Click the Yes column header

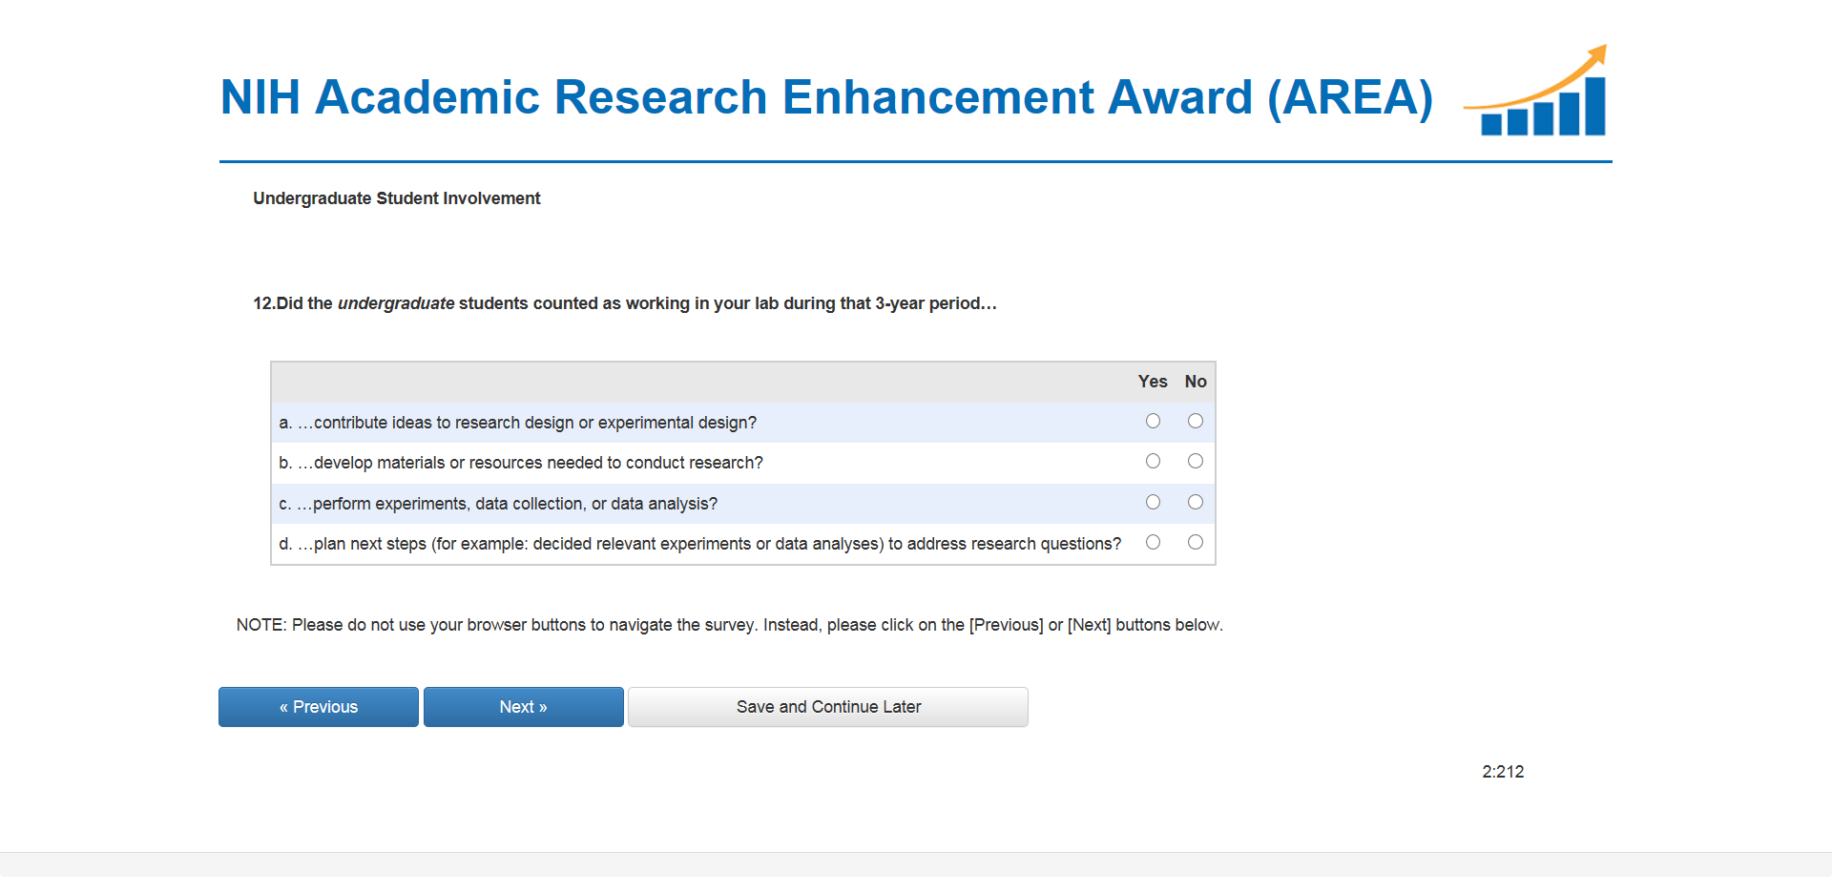tap(1153, 382)
